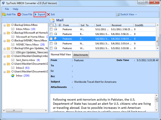Click the Exit X icon
This screenshot has height=120, width=161.
tap(48, 14)
